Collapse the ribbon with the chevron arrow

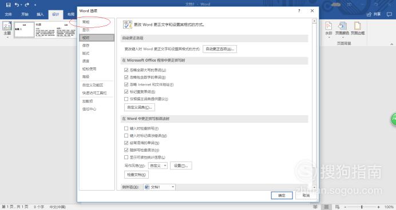coord(391,45)
